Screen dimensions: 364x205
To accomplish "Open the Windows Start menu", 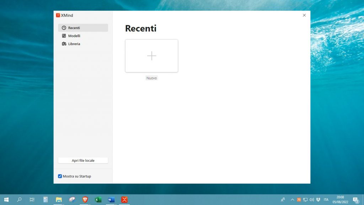I will (x=6, y=200).
